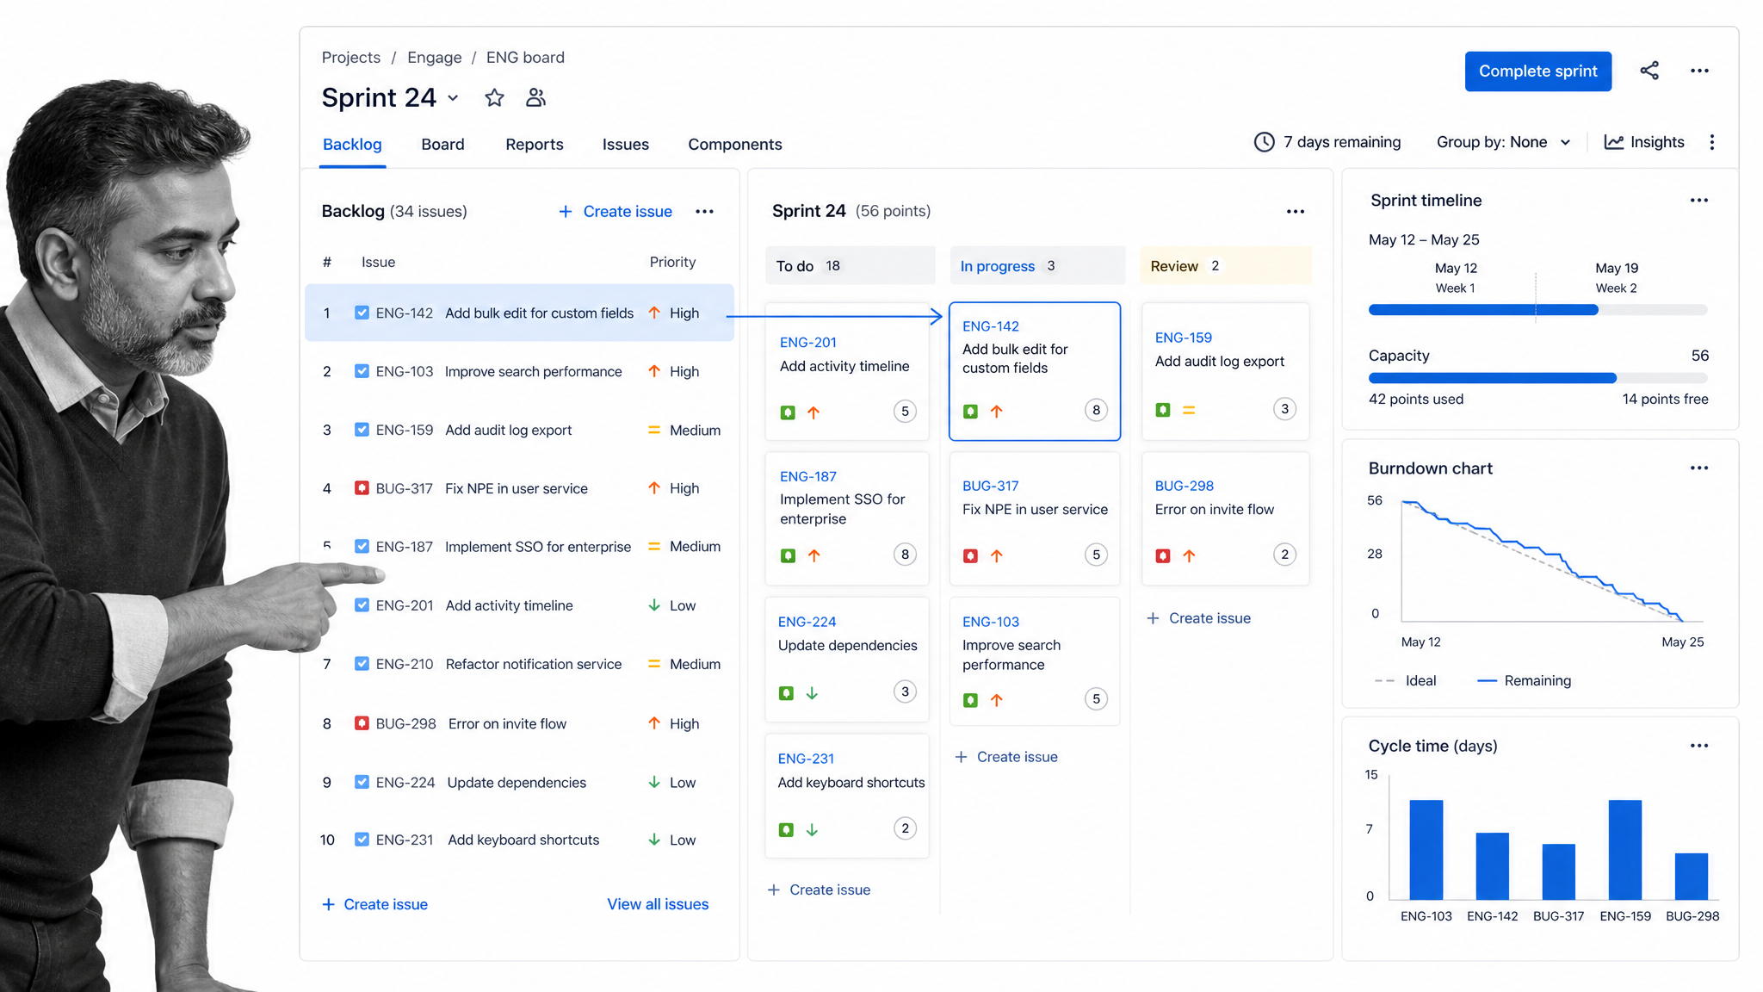Go to Projects in the breadcrumb

point(351,58)
